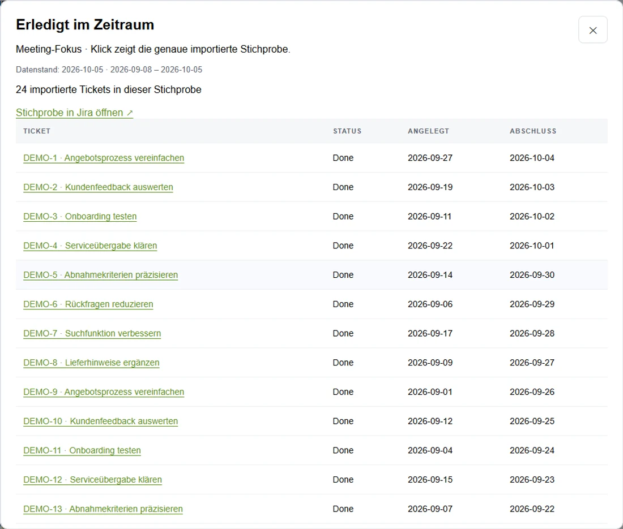Select completion date 2026-09-29
The width and height of the screenshot is (623, 529).
pyautogui.click(x=532, y=304)
